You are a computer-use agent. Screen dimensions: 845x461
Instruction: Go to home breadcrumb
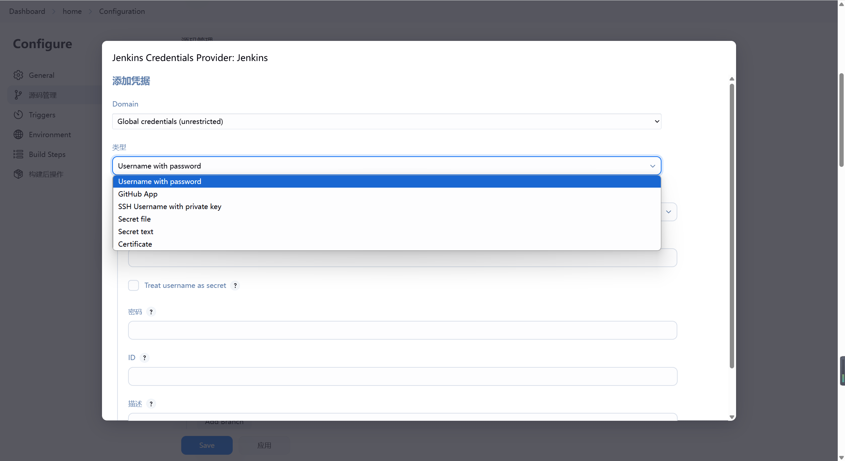[72, 11]
